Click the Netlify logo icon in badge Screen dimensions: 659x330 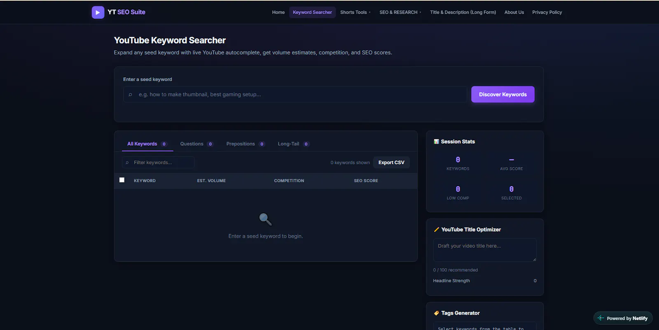point(601,318)
